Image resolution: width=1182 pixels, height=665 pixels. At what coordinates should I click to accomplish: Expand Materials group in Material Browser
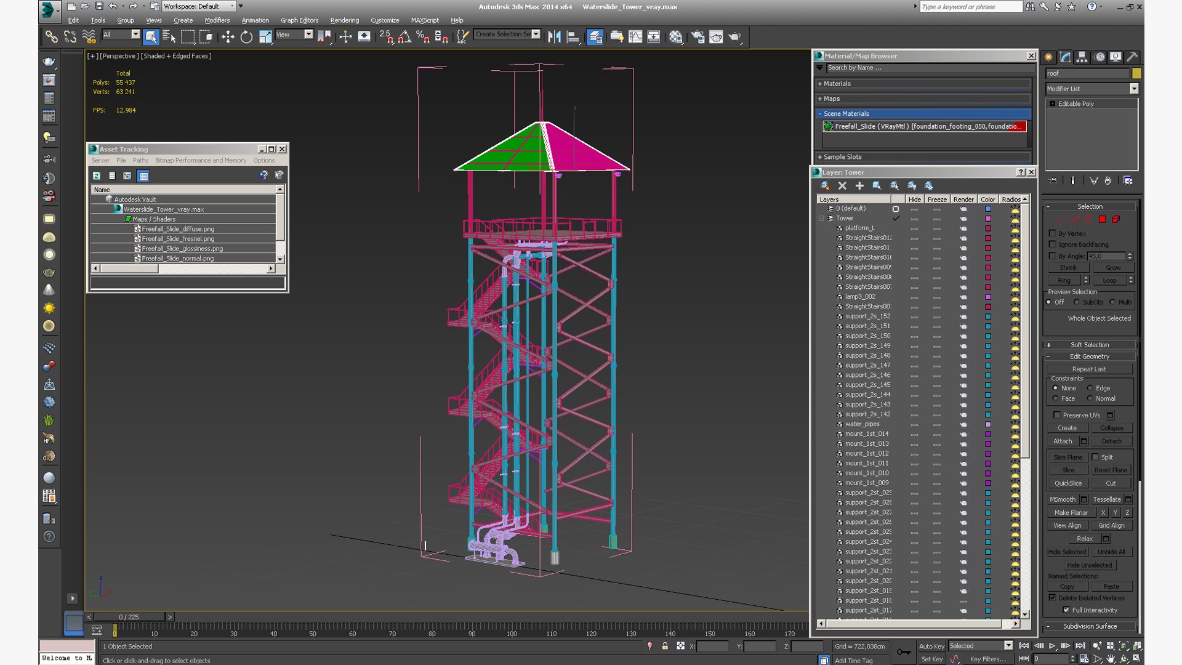click(x=923, y=84)
